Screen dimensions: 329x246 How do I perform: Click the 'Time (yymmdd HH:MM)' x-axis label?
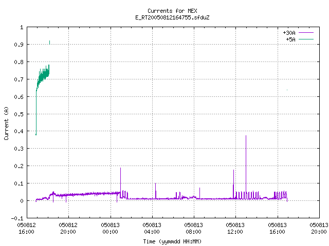(x=172, y=241)
